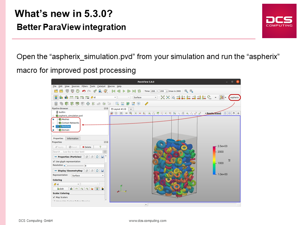Image resolution: width=300 pixels, height=225 pixels.
Task: Open Representation Surface dropdown in Properties panel
Action: [88, 175]
